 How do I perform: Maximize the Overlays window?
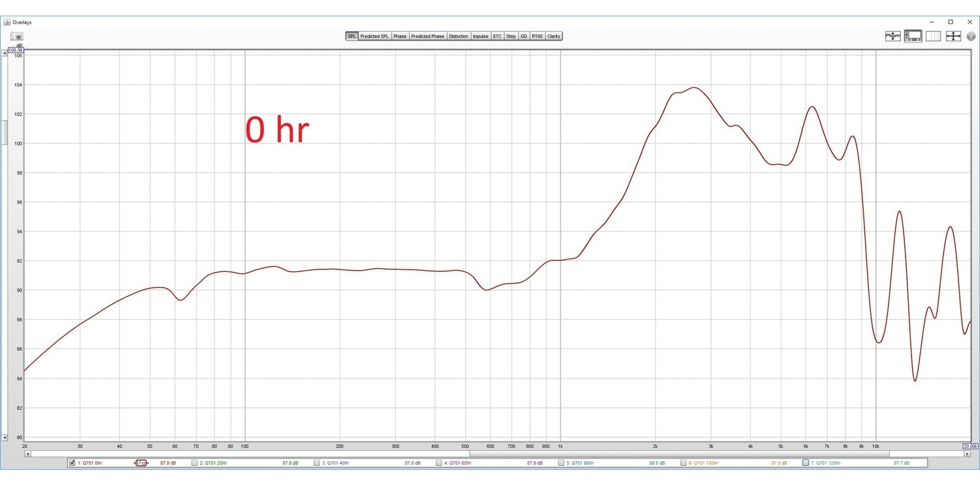(951, 22)
